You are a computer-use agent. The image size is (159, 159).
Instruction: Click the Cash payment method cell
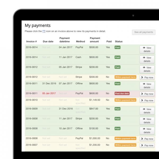[x=78, y=57]
